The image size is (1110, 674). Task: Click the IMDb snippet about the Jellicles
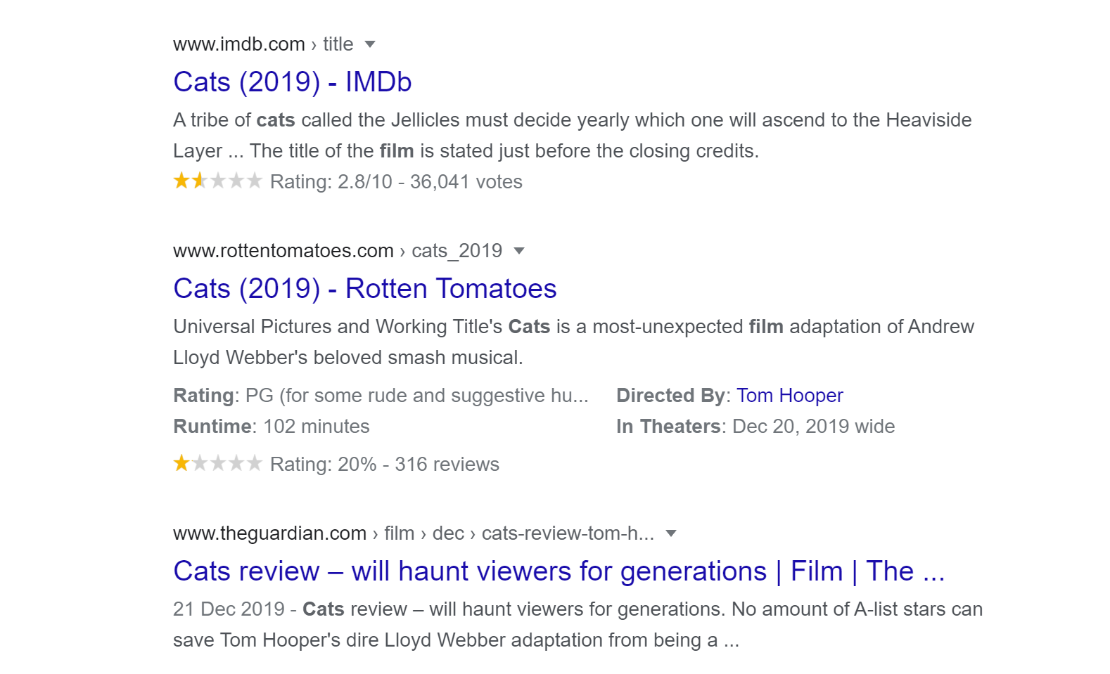point(571,135)
